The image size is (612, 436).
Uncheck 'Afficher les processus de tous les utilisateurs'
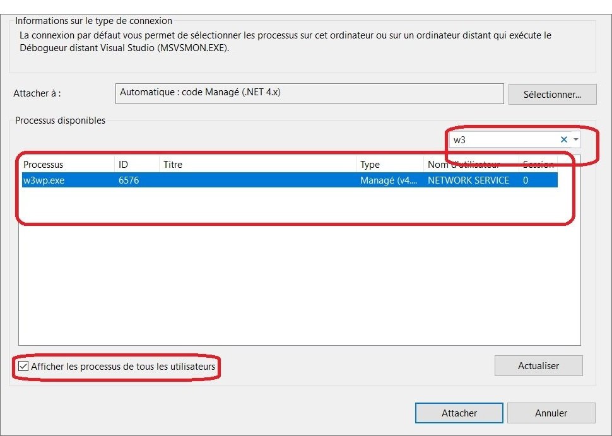[24, 366]
